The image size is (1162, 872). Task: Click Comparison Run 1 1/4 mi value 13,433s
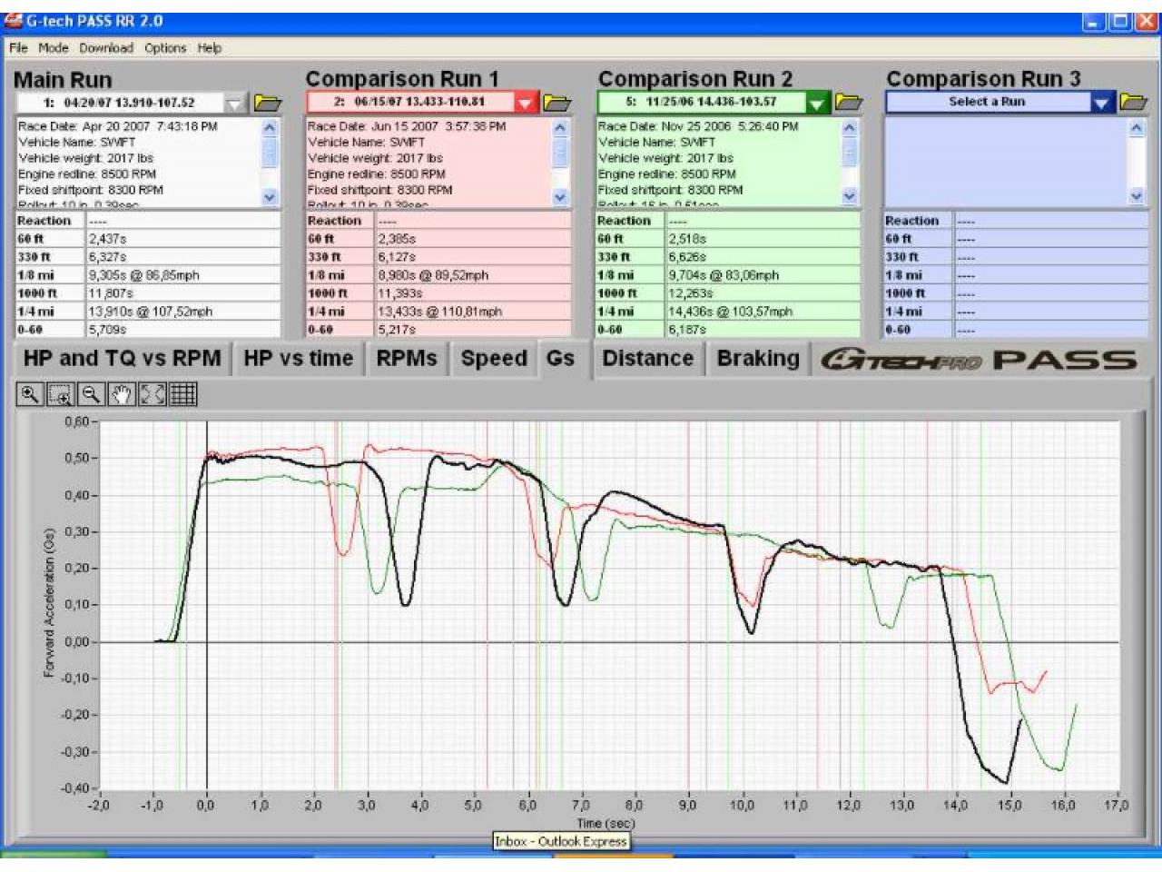point(440,312)
